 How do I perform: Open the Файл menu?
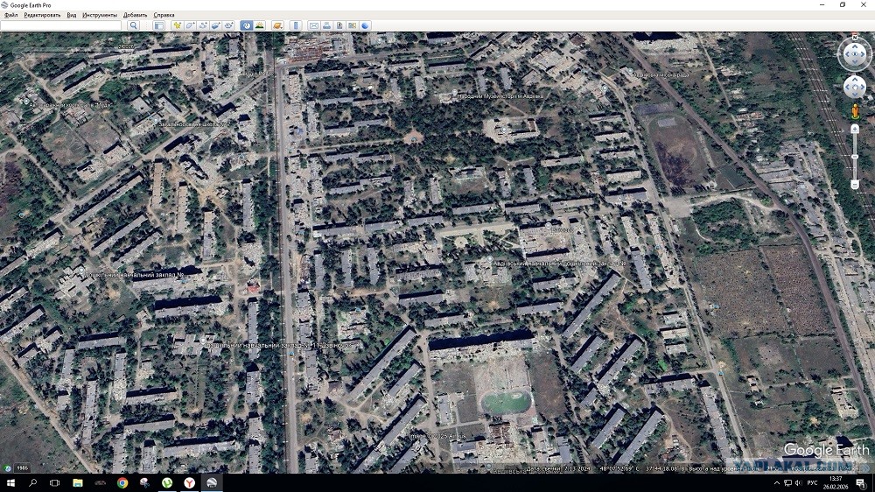point(10,15)
